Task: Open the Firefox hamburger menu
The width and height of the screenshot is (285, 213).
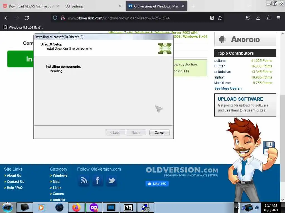Action: click(278, 18)
